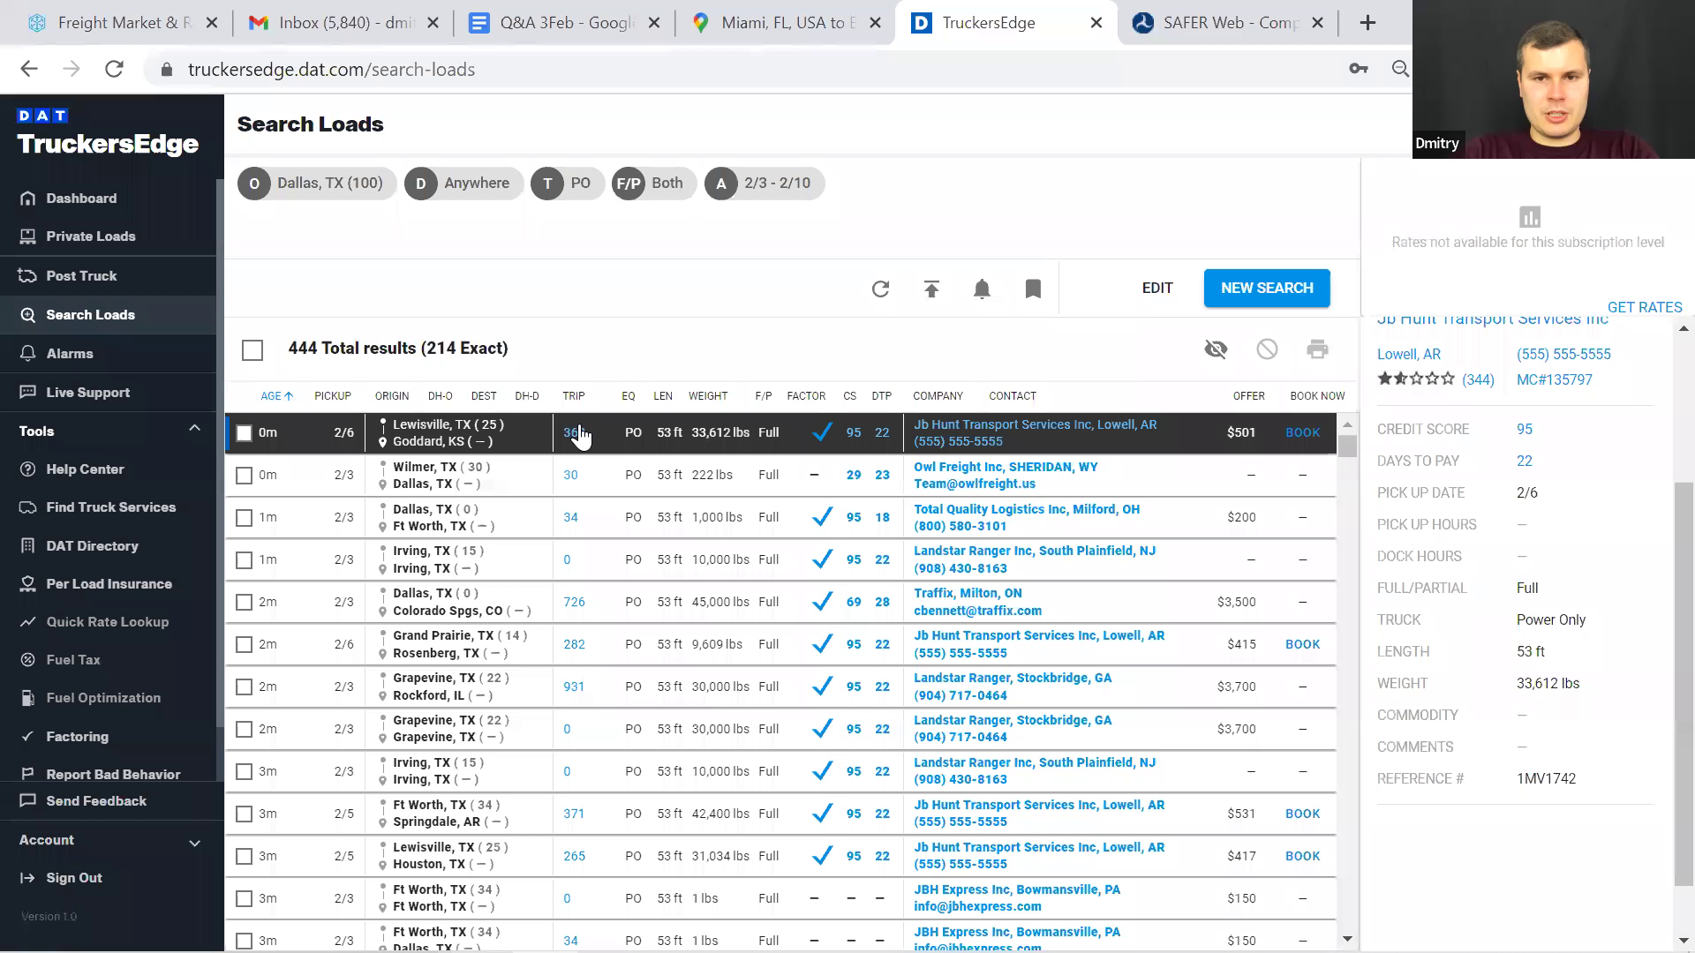1695x953 pixels.
Task: Click the password key icon in address bar
Action: (1358, 69)
